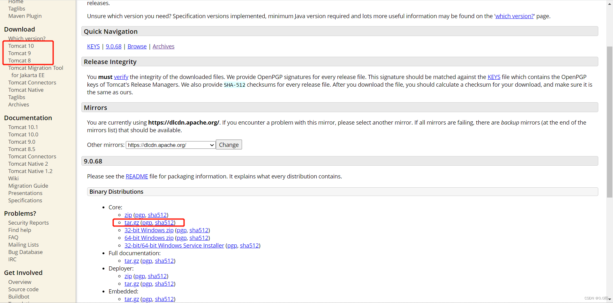This screenshot has height=303, width=613.
Task: Open Tomcat Native 2 documentation
Action: (x=28, y=164)
